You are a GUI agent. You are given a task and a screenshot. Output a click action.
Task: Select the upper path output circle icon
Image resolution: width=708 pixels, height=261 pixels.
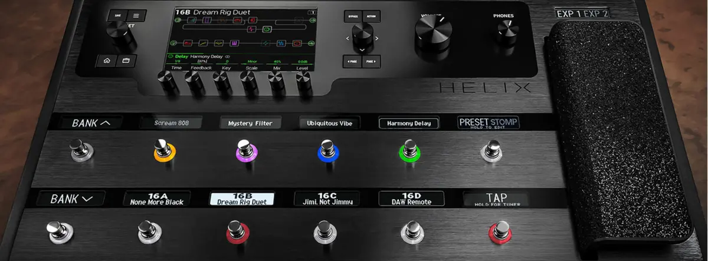click(x=312, y=20)
